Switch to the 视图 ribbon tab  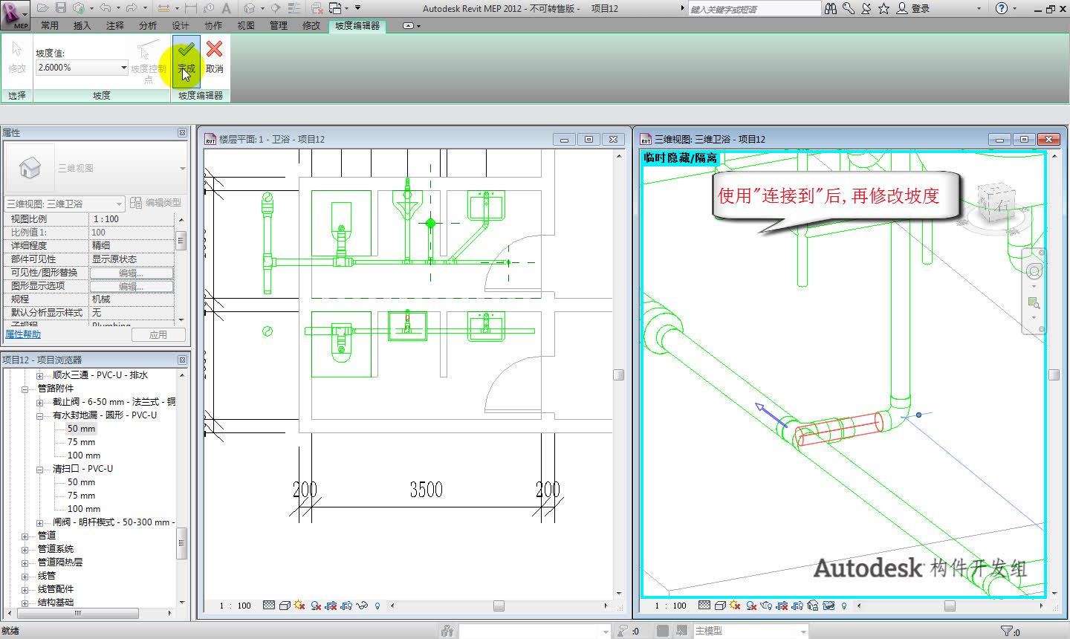coord(246,25)
